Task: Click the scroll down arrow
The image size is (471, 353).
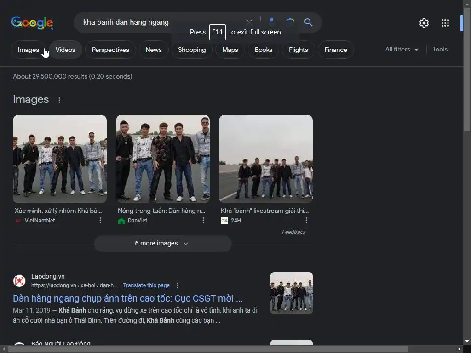Action: click(x=467, y=342)
